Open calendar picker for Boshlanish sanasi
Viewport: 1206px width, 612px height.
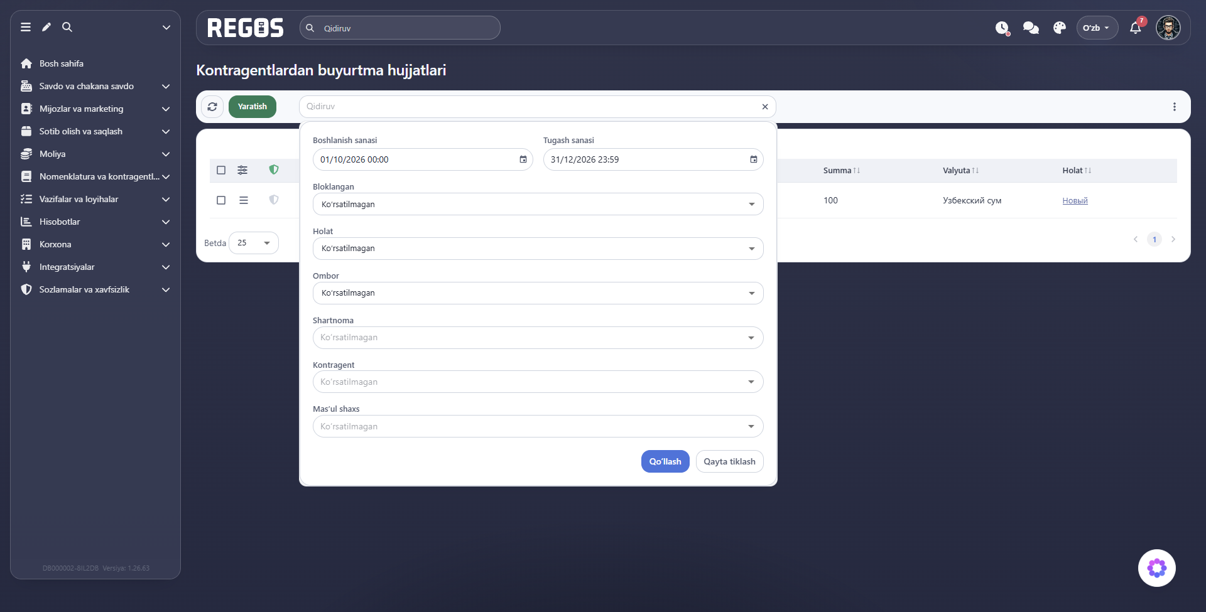pos(523,159)
